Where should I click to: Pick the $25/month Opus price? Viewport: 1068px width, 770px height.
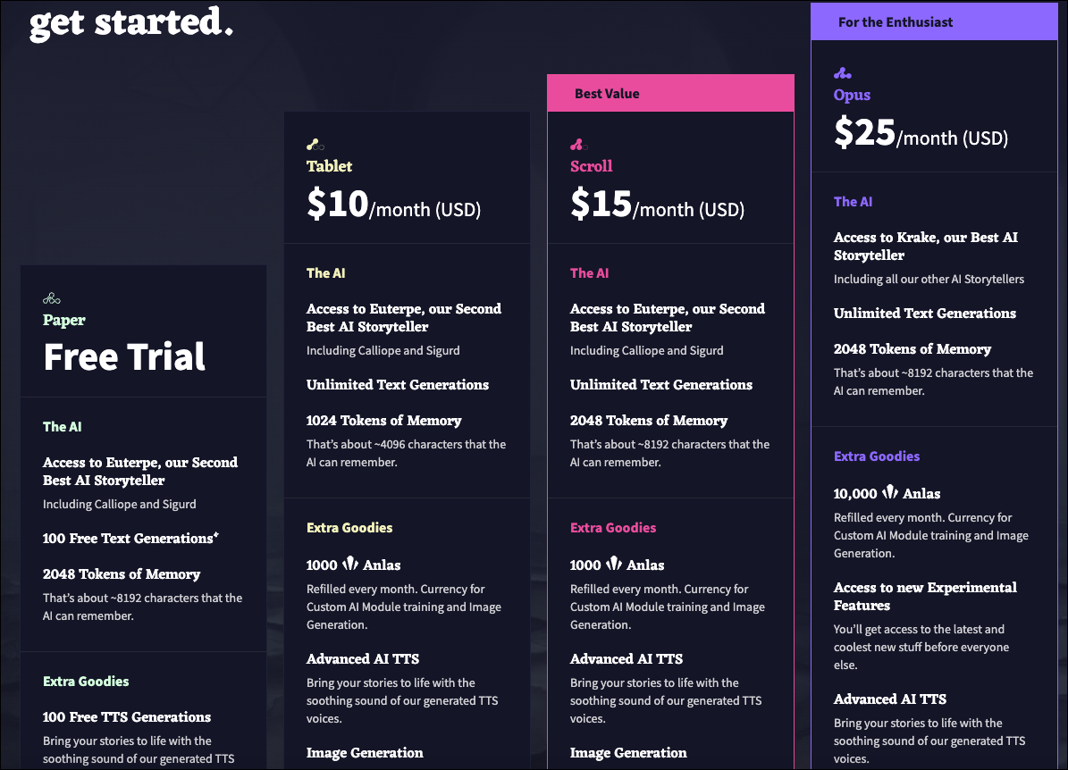pyautogui.click(x=921, y=134)
